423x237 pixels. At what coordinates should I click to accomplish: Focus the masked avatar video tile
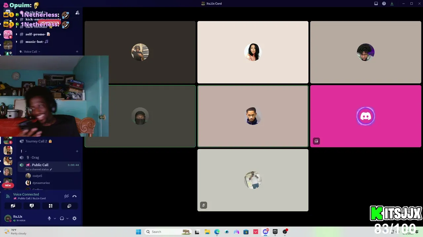pyautogui.click(x=140, y=116)
